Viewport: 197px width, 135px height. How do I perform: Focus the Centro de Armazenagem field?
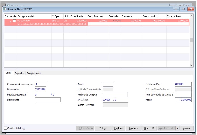[41, 84]
